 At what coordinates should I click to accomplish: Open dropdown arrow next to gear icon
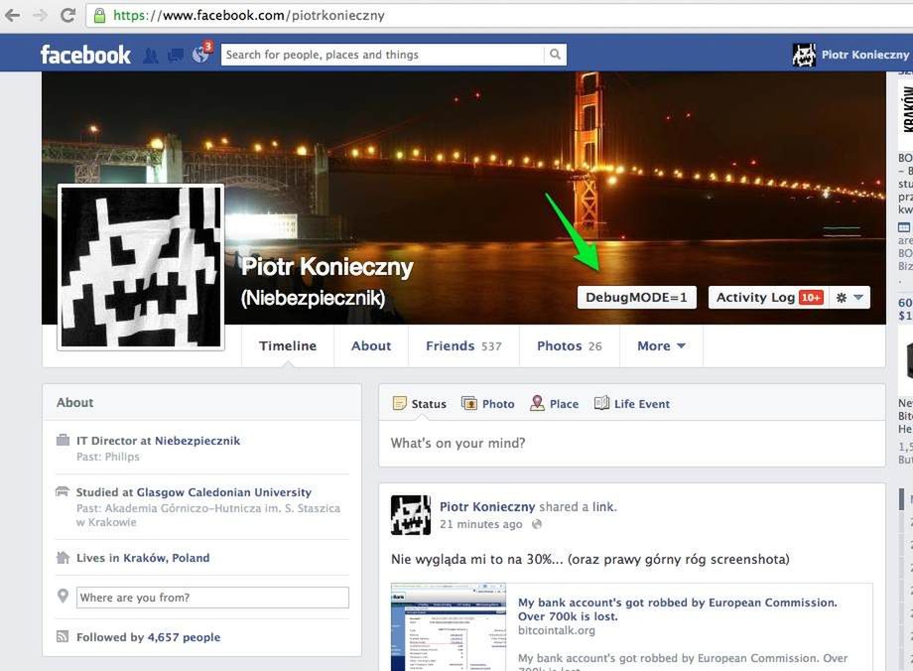pos(858,298)
